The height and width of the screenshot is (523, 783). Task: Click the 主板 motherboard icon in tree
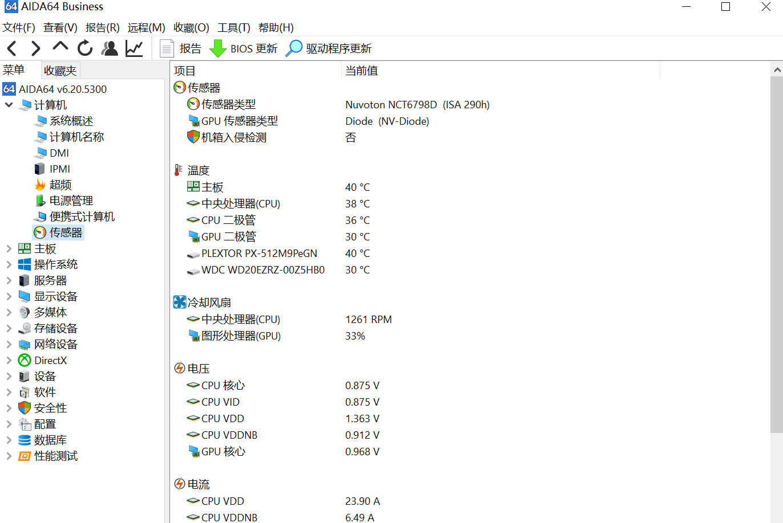25,248
